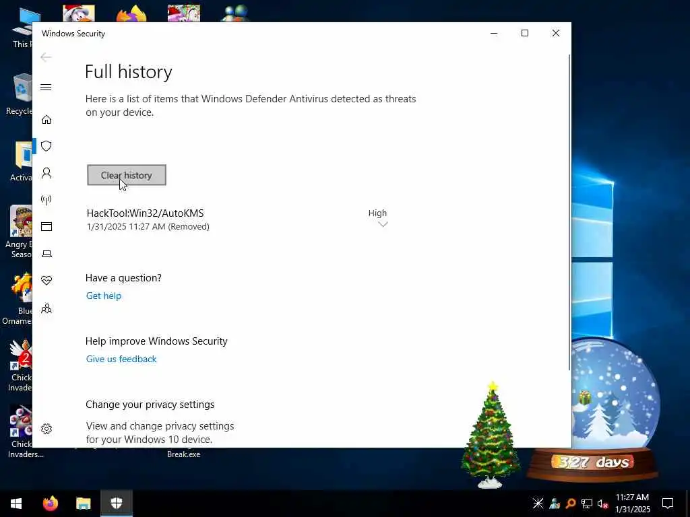Image resolution: width=690 pixels, height=517 pixels.
Task: Click Windows Security taskbar button
Action: point(116,504)
